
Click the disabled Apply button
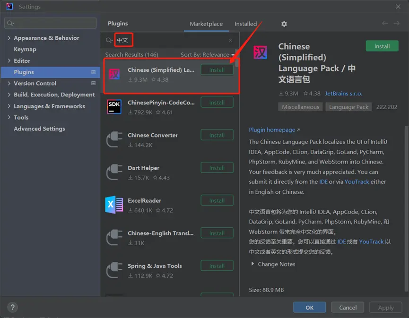point(386,307)
